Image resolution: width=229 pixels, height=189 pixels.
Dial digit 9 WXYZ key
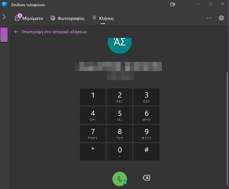click(147, 134)
